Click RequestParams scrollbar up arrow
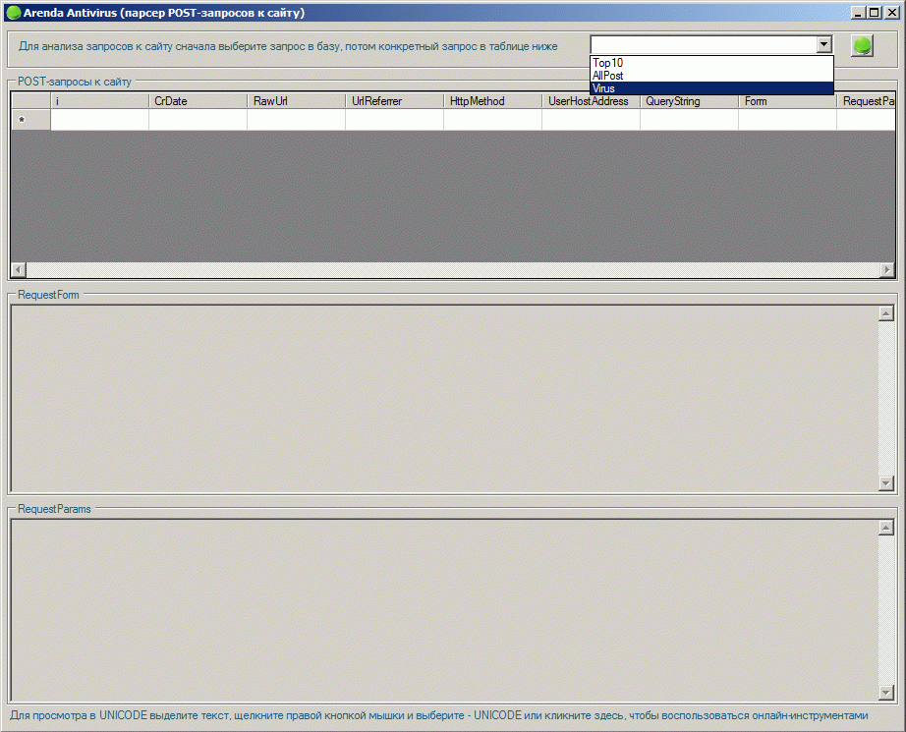The width and height of the screenshot is (906, 732). pyautogui.click(x=885, y=528)
